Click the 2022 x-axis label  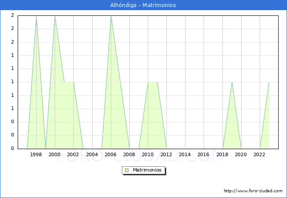259,154
